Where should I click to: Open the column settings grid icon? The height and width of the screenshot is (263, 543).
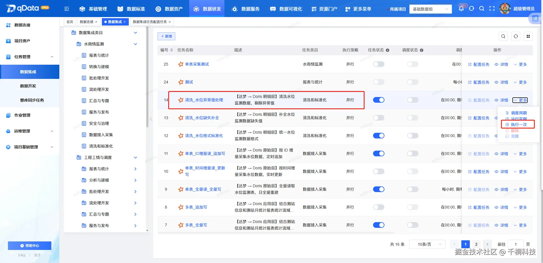click(528, 36)
